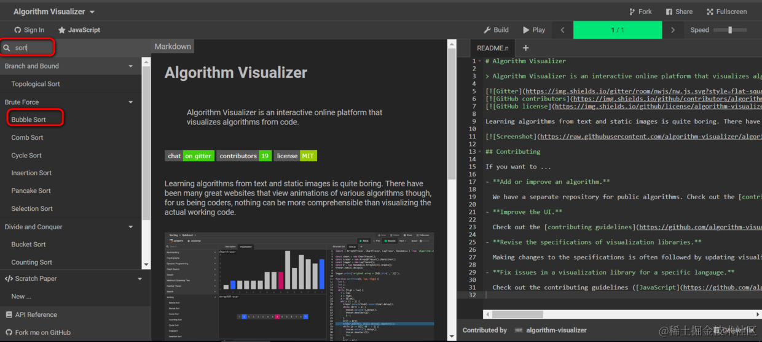Click the book icon beside API Reference

coord(9,315)
